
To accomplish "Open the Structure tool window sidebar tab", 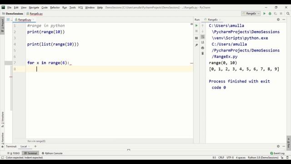I will click(2, 119).
